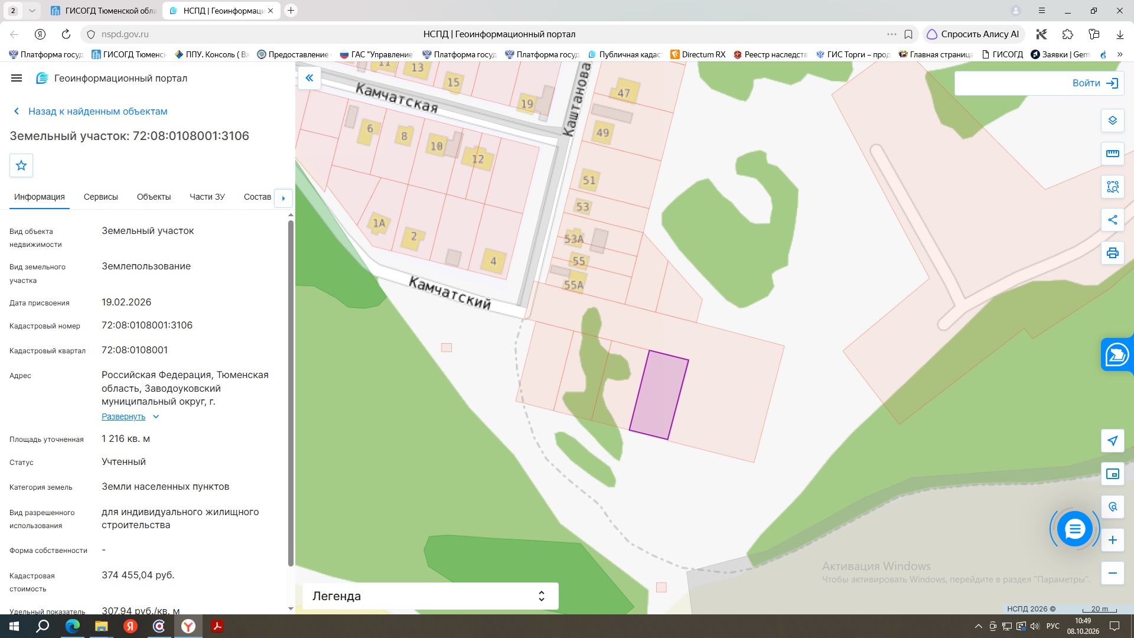Switch to the Части ЗУ tab
Screen dimensions: 1134x638
pos(207,197)
